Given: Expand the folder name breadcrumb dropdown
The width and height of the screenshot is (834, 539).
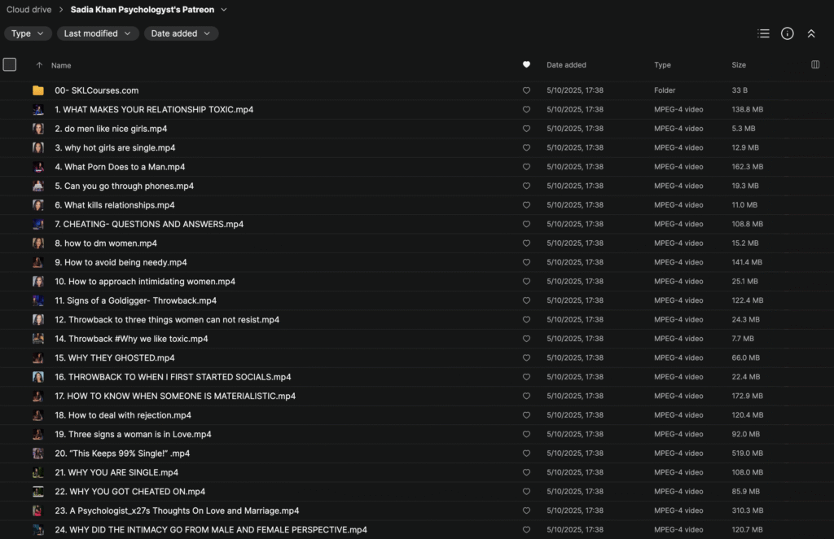Looking at the screenshot, I should pos(224,10).
